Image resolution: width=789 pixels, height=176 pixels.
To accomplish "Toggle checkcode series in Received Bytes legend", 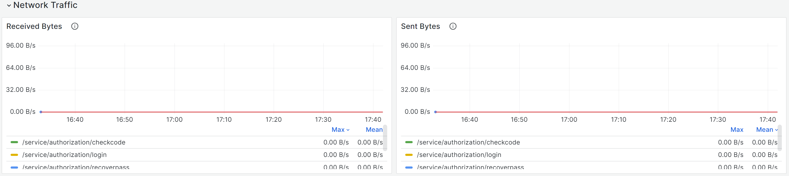I will pos(74,142).
